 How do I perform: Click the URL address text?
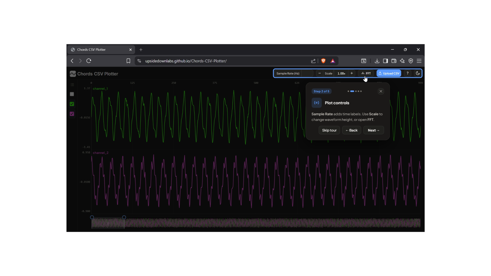[x=186, y=61]
